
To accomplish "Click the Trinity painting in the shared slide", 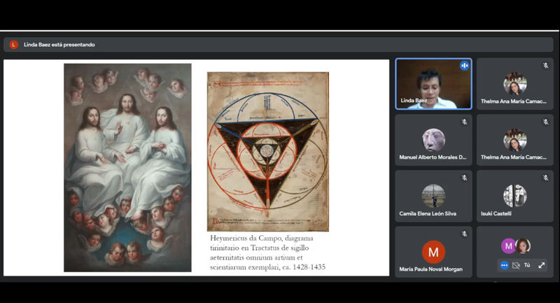I will point(127,168).
